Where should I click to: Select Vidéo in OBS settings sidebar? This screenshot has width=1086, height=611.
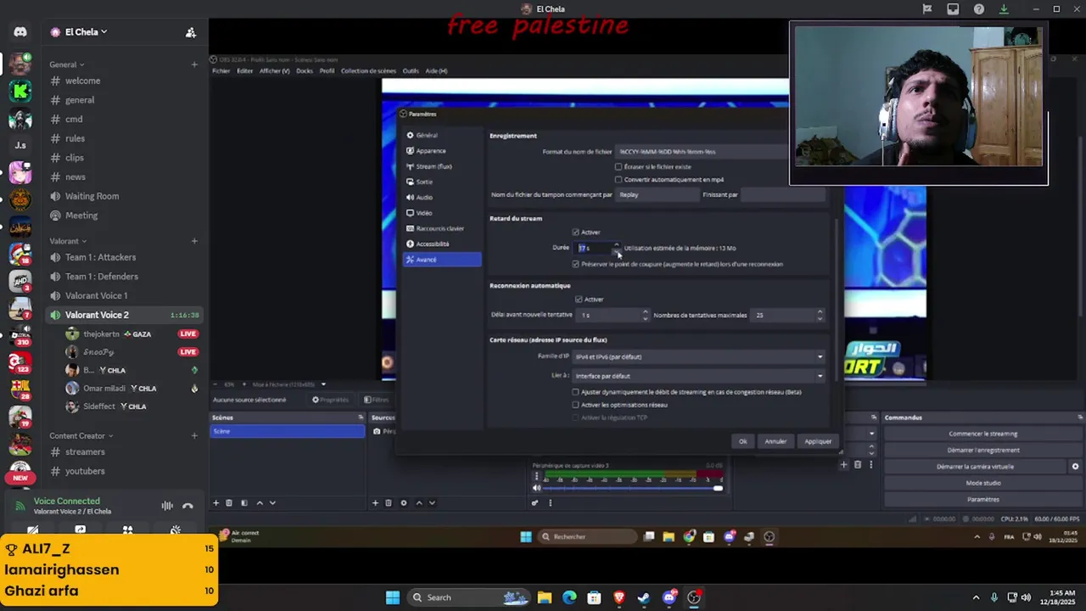(441, 213)
